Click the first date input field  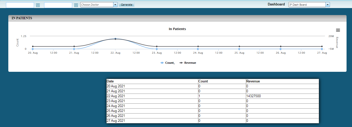[20, 5]
